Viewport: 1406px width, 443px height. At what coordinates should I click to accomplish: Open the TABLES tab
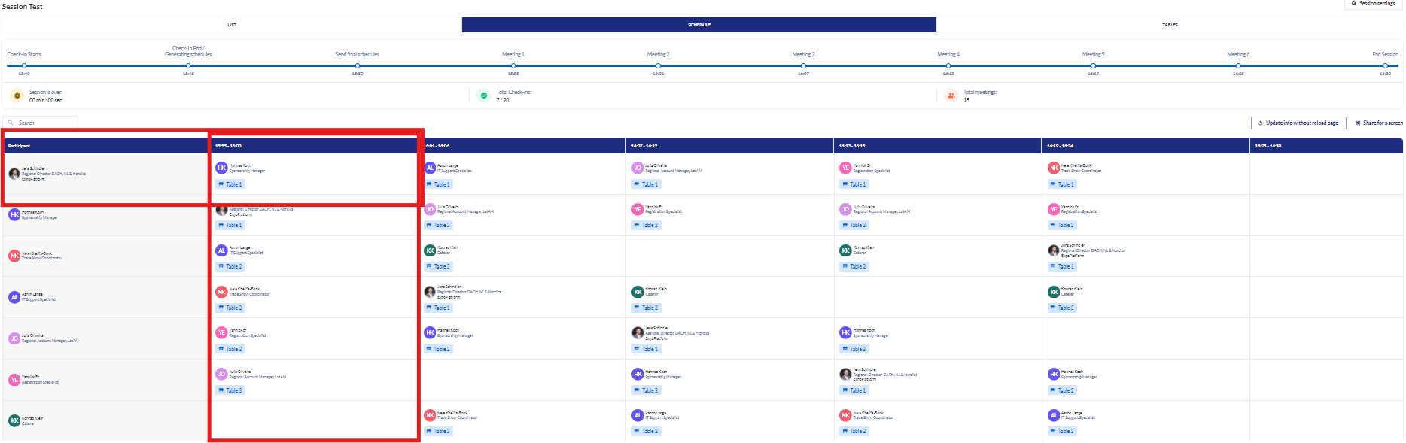(x=1170, y=25)
